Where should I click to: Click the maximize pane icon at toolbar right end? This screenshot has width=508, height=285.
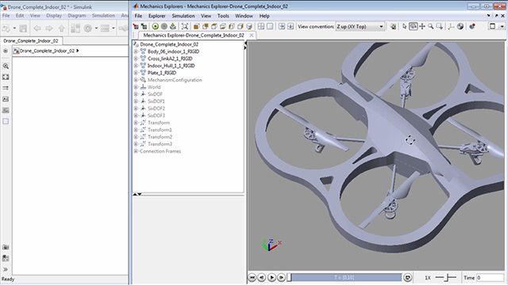[492, 26]
